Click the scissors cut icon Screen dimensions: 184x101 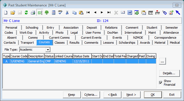(x=67, y=13)
